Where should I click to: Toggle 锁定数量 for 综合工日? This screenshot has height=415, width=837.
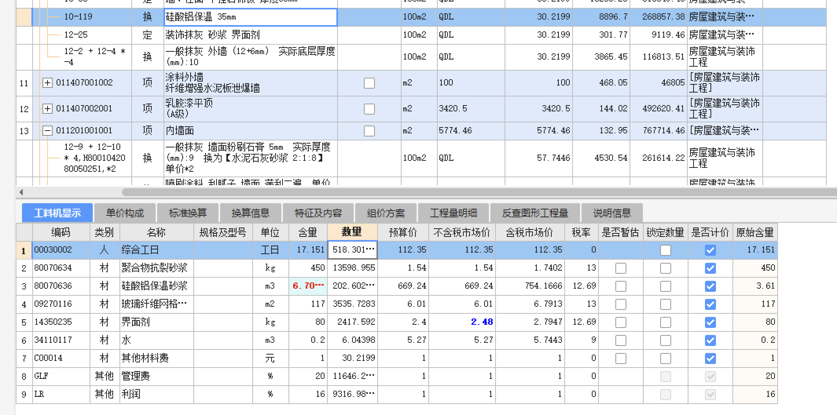coord(665,250)
